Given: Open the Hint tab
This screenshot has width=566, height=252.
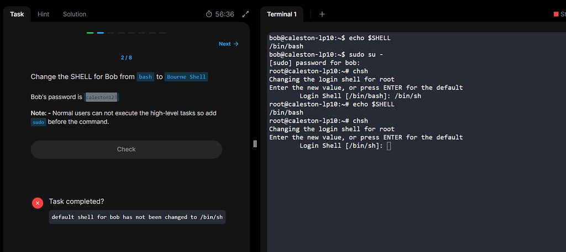Looking at the screenshot, I should (x=44, y=14).
